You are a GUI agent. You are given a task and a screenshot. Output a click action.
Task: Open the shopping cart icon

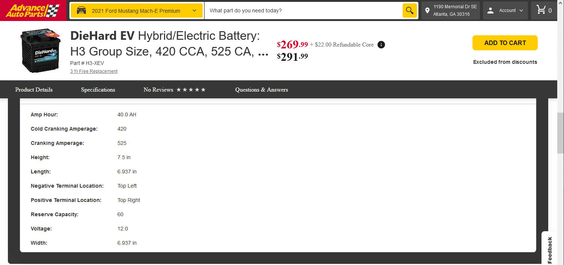coord(541,10)
